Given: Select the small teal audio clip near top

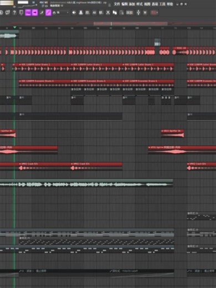Looking at the screenshot, I should coord(157,43).
